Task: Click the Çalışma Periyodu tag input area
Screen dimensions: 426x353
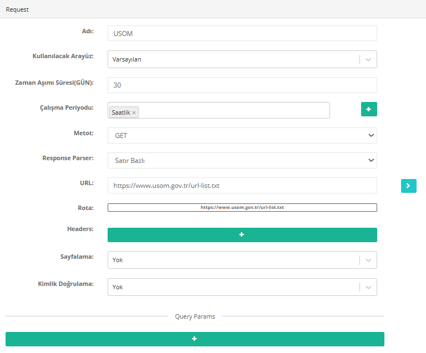Action: [x=233, y=110]
